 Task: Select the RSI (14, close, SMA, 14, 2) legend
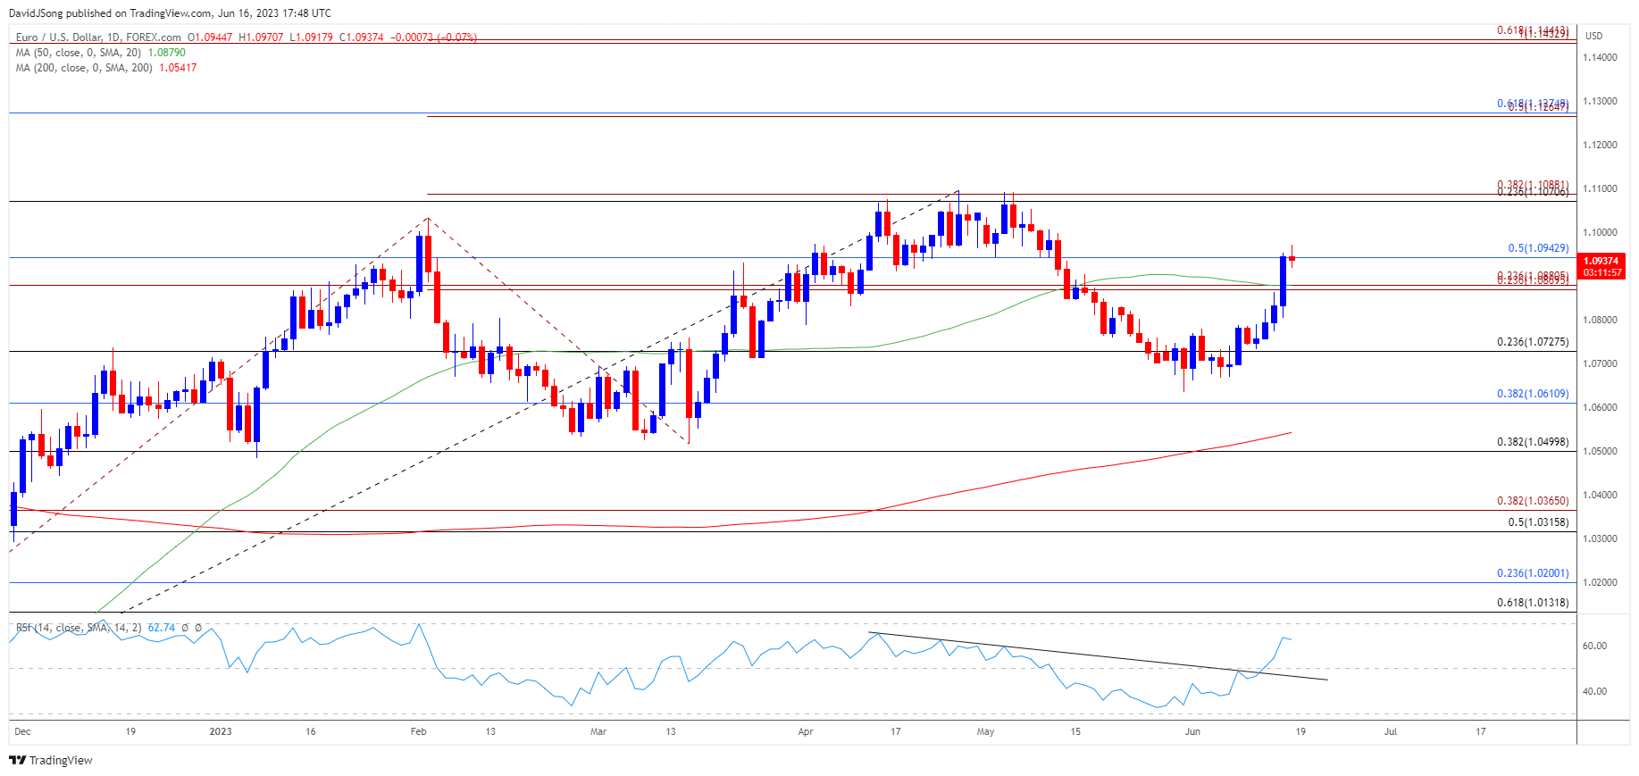79,628
